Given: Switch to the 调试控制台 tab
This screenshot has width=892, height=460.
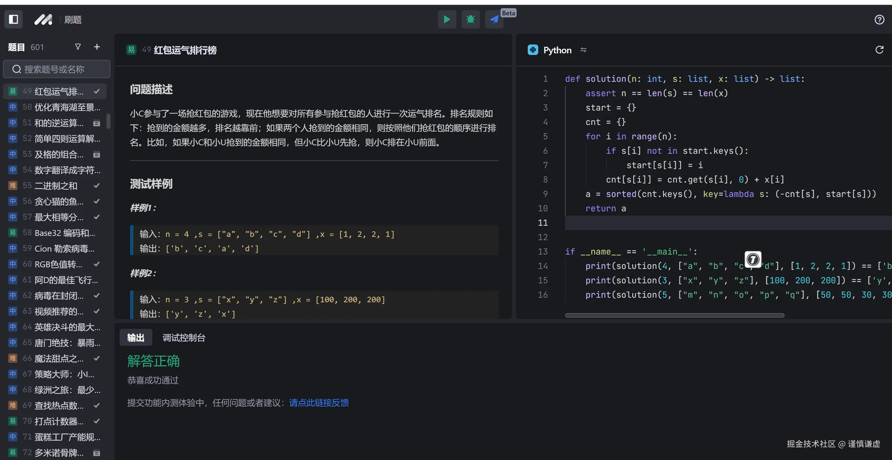Looking at the screenshot, I should point(184,338).
